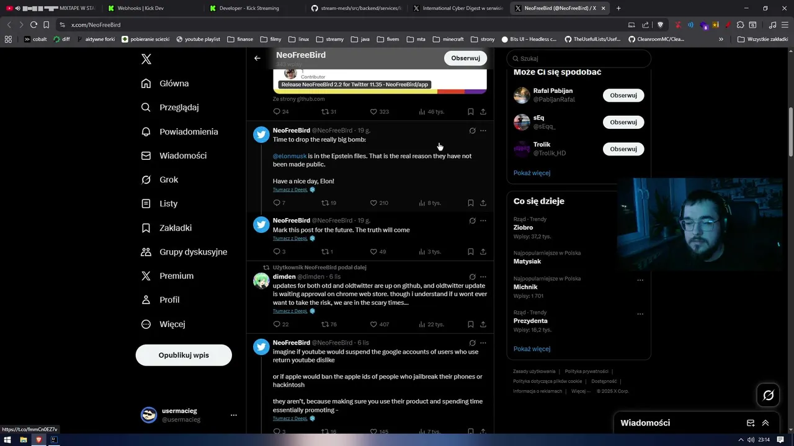Share the dimden post
Viewport: 794px width, 446px height.
click(483, 324)
